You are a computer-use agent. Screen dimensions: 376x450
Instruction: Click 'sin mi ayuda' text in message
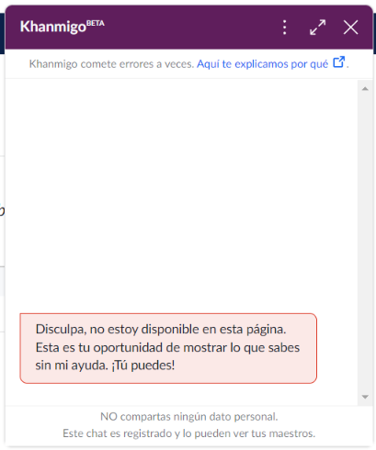72,366
